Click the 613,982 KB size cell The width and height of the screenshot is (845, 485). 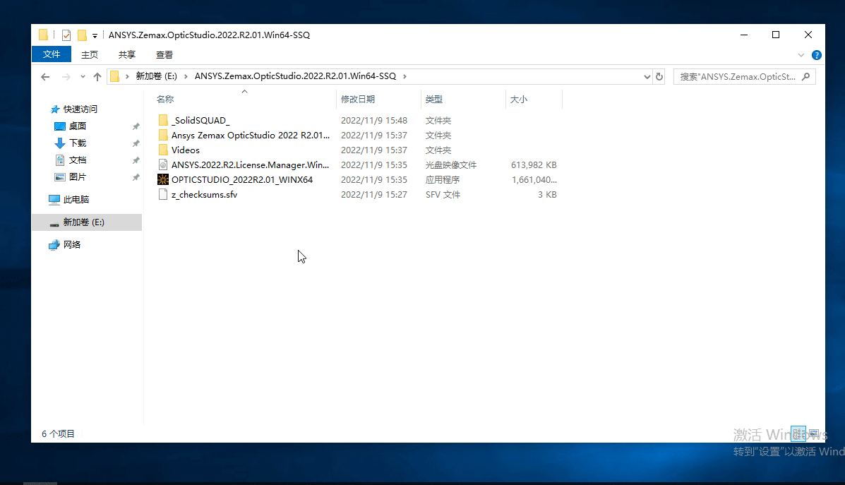(x=534, y=165)
